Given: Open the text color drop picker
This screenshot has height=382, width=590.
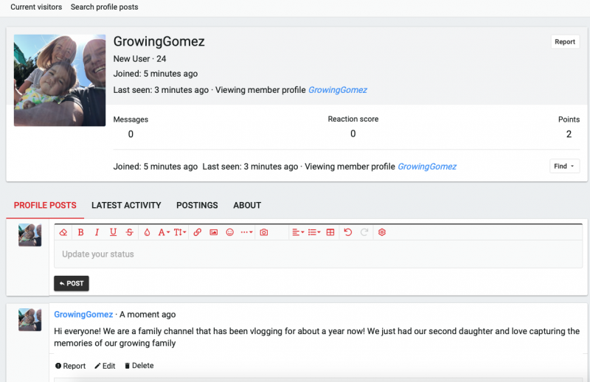Looking at the screenshot, I should pyautogui.click(x=147, y=232).
